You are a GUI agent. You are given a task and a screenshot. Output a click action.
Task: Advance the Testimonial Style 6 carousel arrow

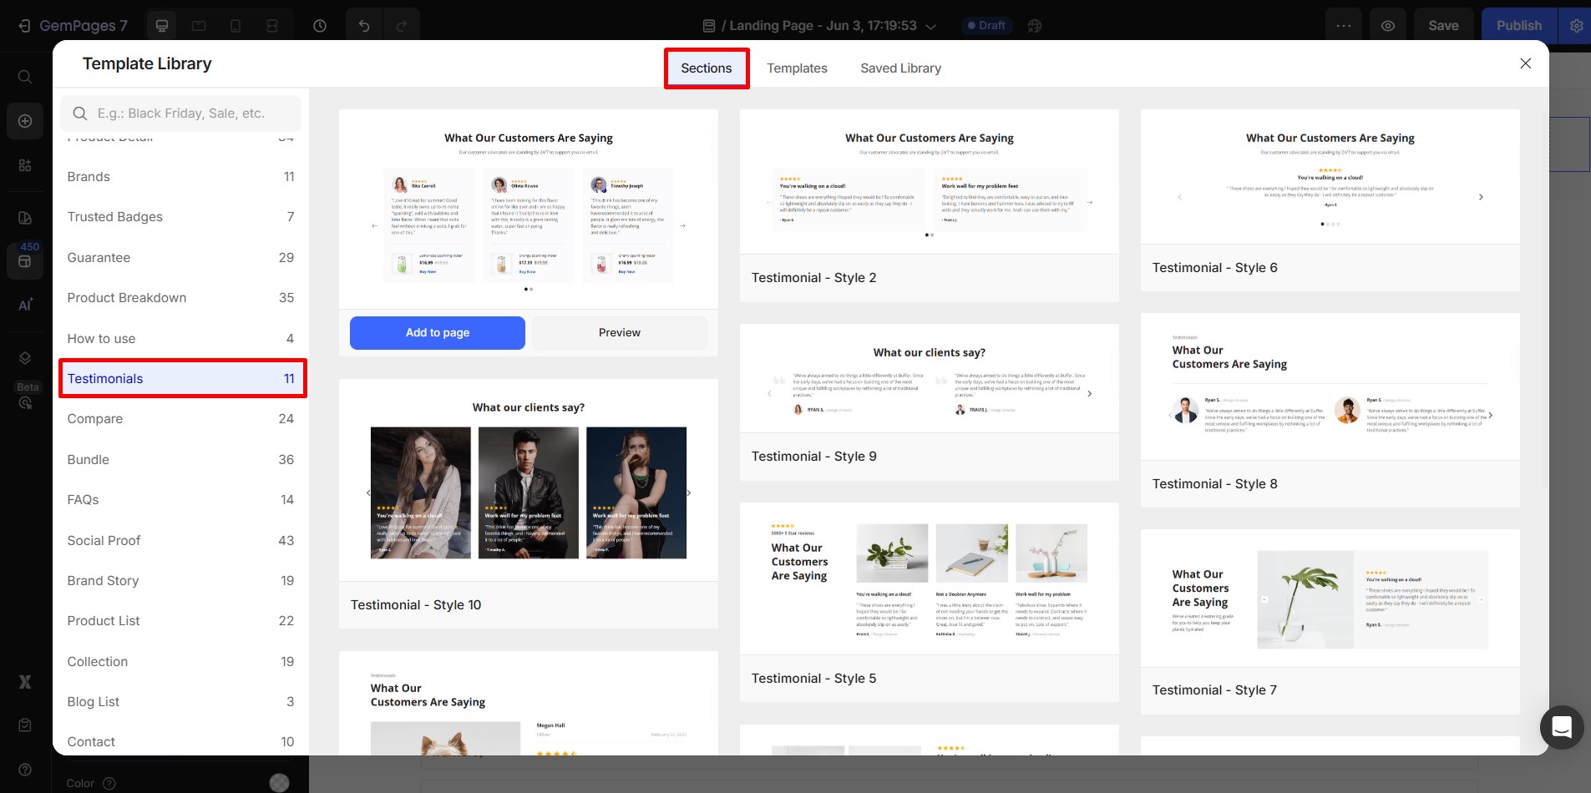point(1481,197)
